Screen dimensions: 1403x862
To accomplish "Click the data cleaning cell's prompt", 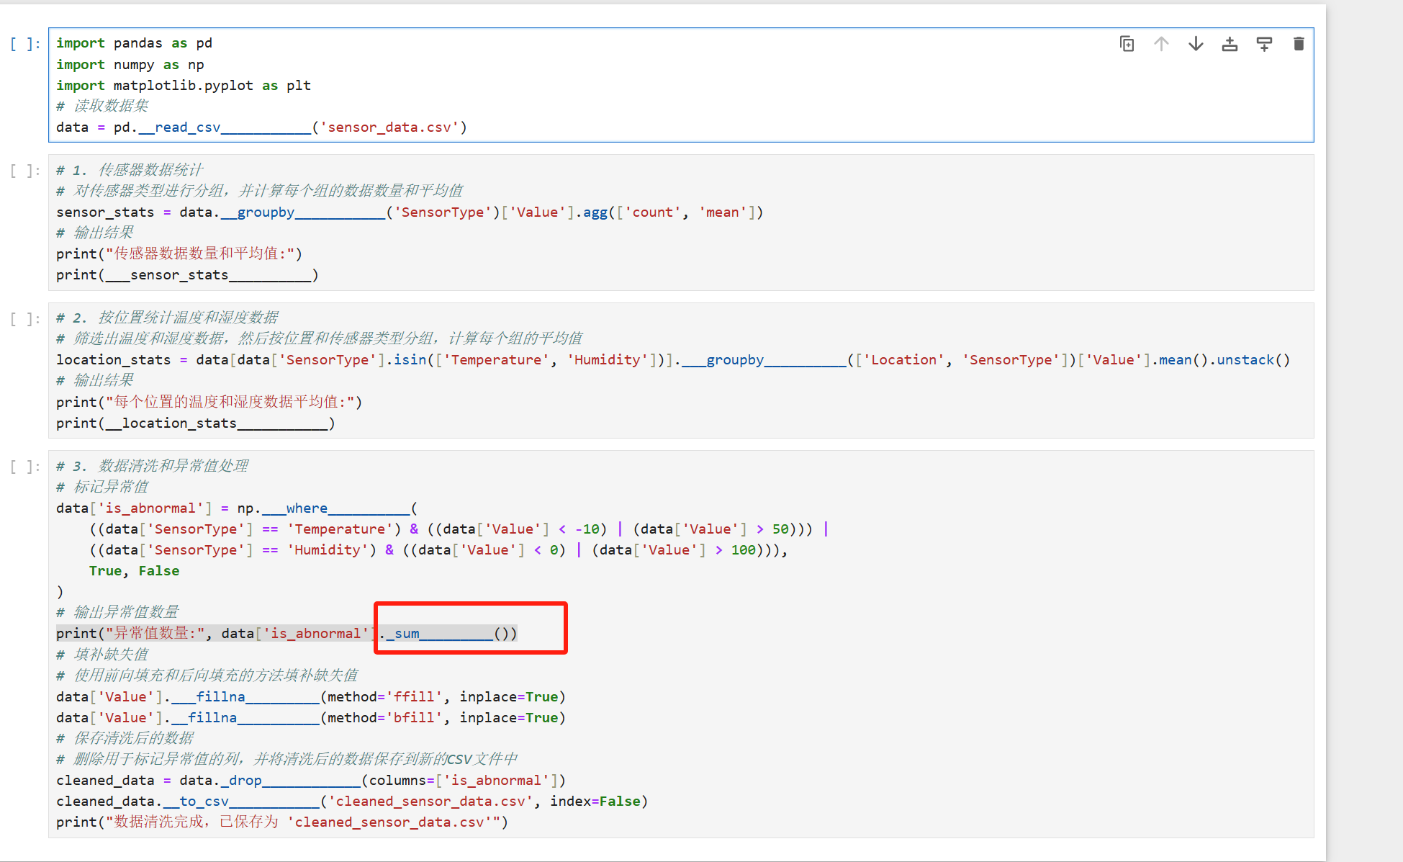I will click(x=25, y=467).
